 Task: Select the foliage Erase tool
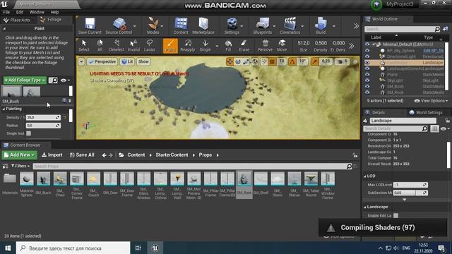[x=244, y=45]
